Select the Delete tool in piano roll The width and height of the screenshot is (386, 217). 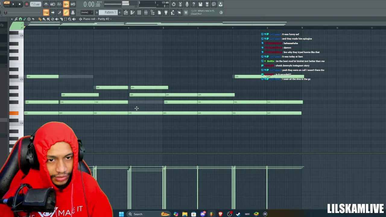click(52, 19)
